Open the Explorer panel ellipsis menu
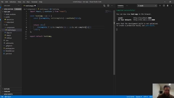This screenshot has height=98, width=174. click(19, 6)
